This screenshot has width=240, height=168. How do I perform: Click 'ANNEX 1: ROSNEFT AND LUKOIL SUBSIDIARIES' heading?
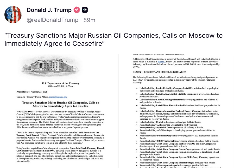(x=159, y=72)
